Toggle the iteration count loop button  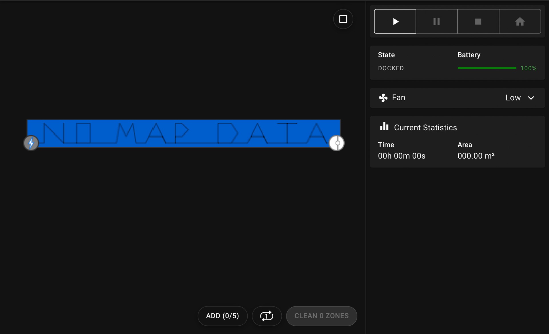266,316
